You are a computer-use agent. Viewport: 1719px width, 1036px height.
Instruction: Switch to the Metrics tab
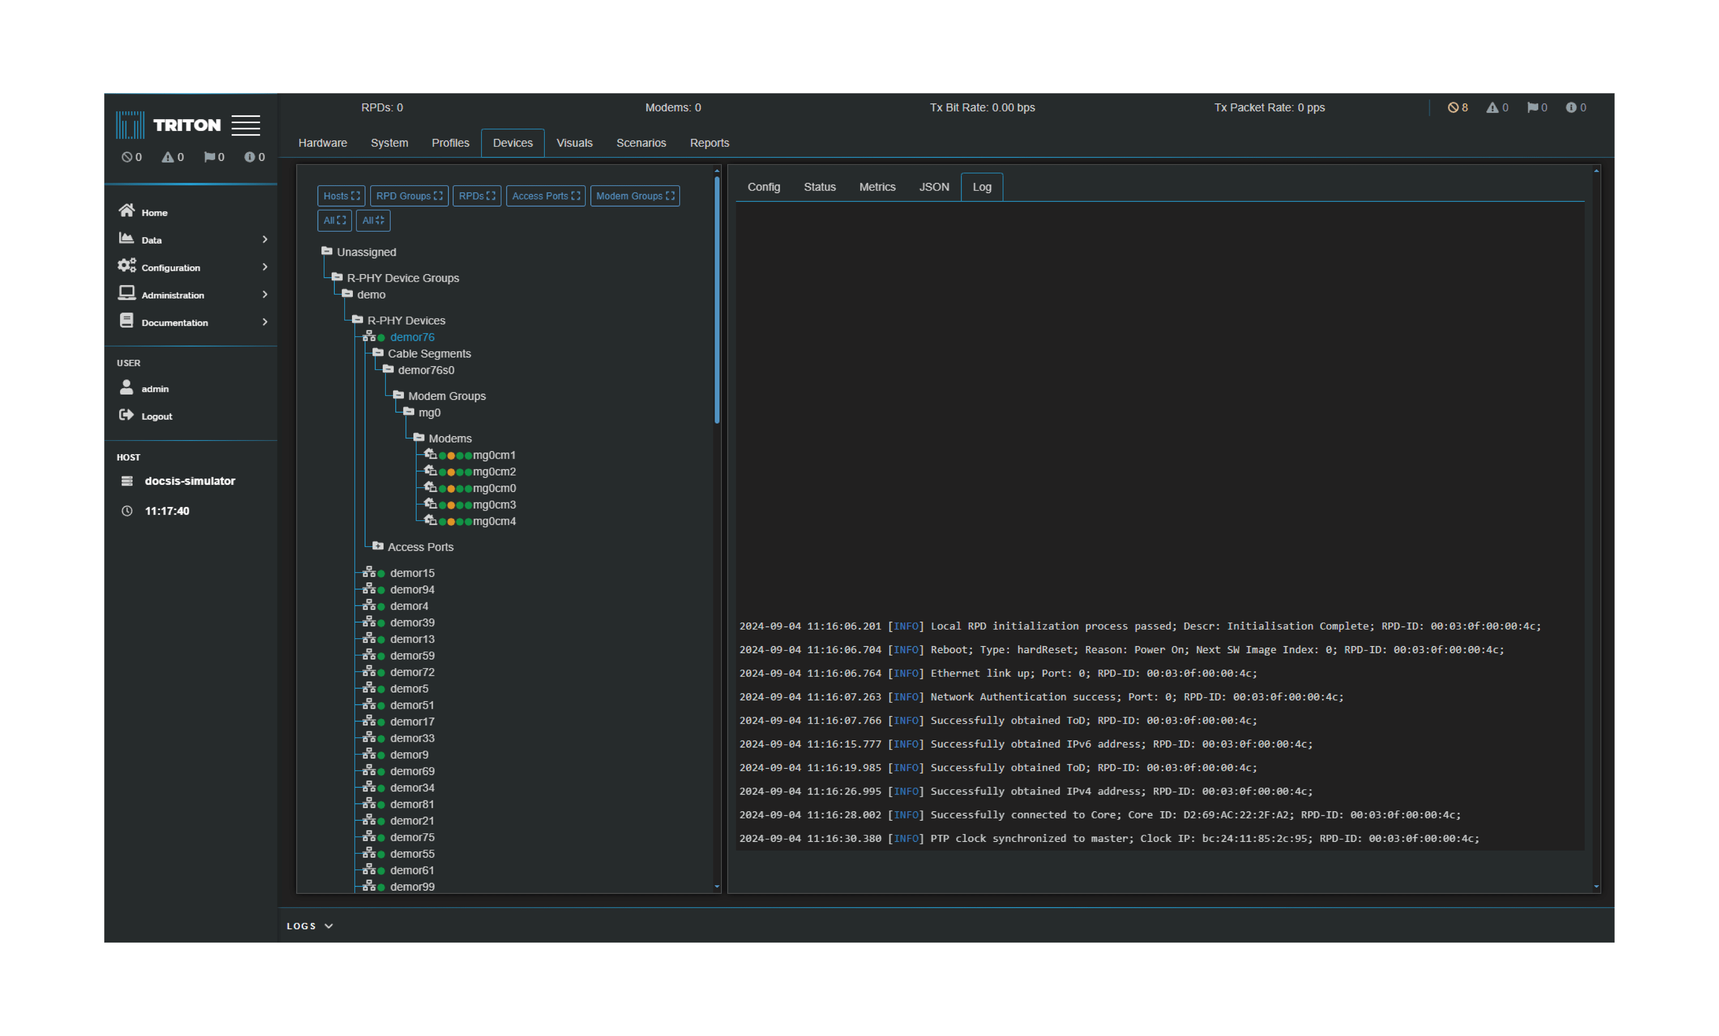[877, 187]
